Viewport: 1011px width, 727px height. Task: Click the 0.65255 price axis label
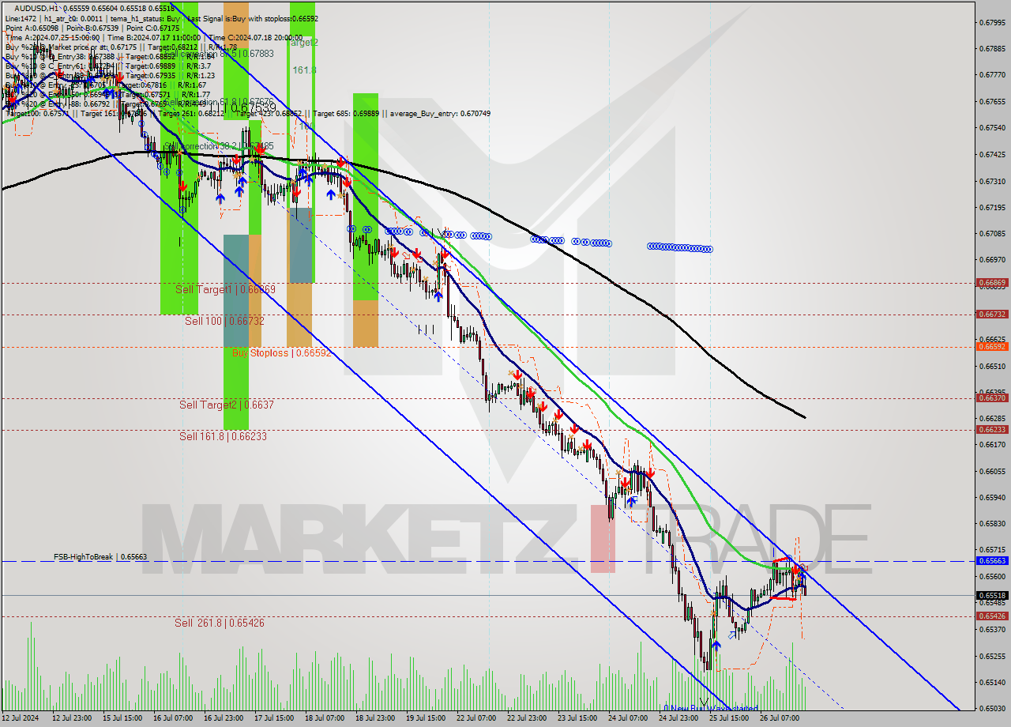pos(991,656)
